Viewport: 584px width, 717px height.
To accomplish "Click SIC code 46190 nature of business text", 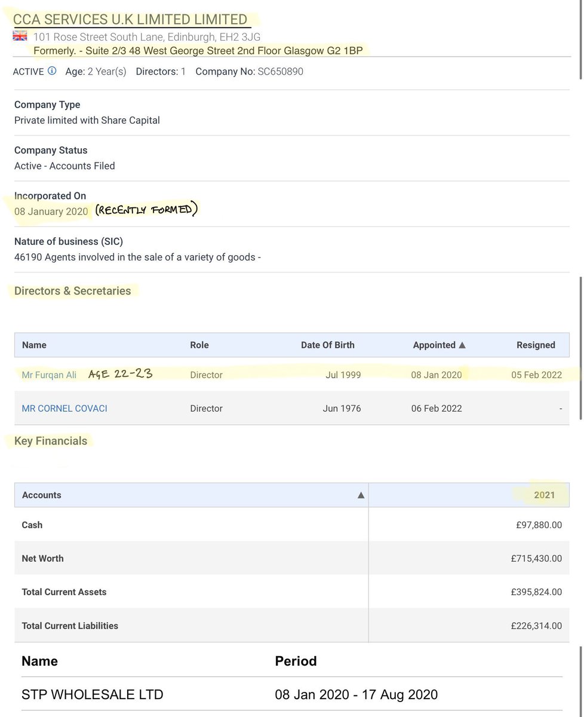I will (137, 258).
